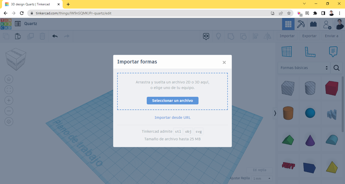Undo the last action
The height and width of the screenshot is (184, 345).
[x=55, y=36]
